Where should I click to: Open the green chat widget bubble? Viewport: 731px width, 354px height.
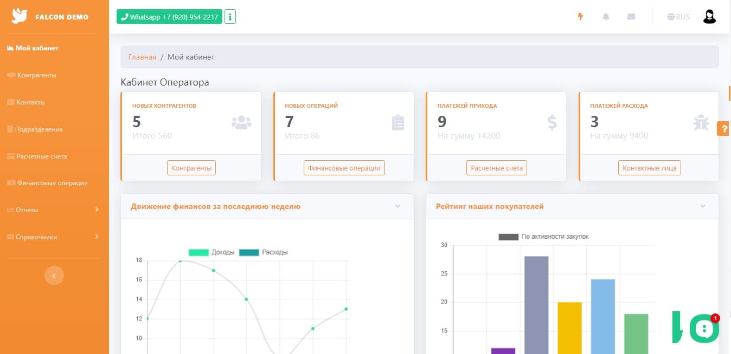tap(704, 328)
